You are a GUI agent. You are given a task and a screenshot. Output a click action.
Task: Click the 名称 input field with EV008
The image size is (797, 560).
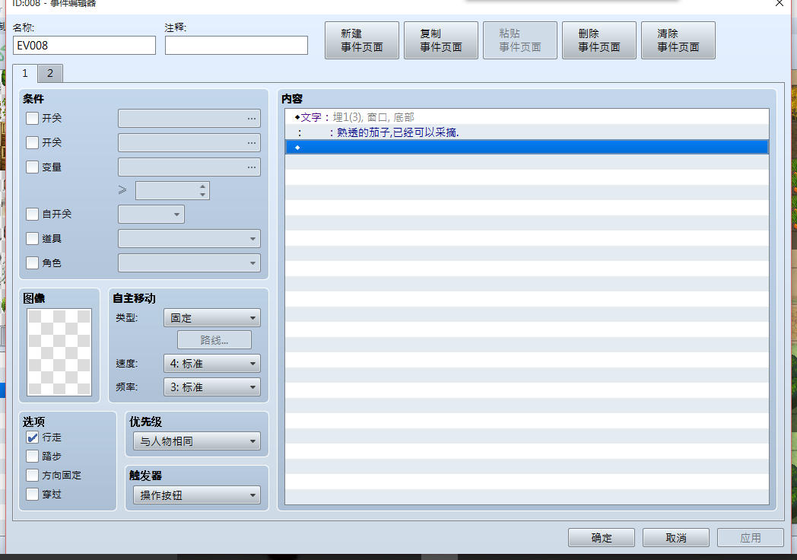tap(84, 45)
